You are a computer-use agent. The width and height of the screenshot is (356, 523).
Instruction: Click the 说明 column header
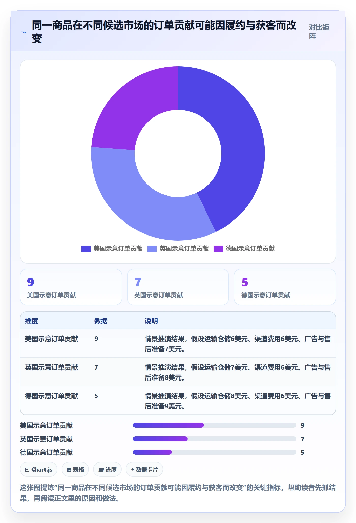pyautogui.click(x=151, y=321)
